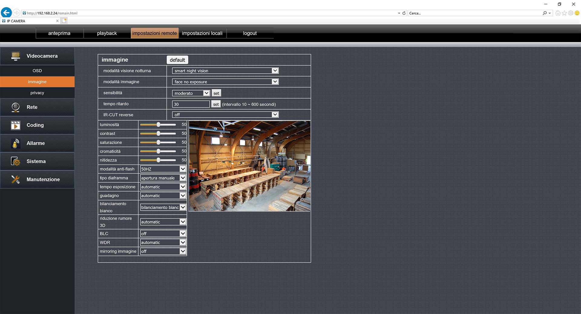Open the IR-CUT reverse dropdown
The height and width of the screenshot is (314, 581).
225,115
